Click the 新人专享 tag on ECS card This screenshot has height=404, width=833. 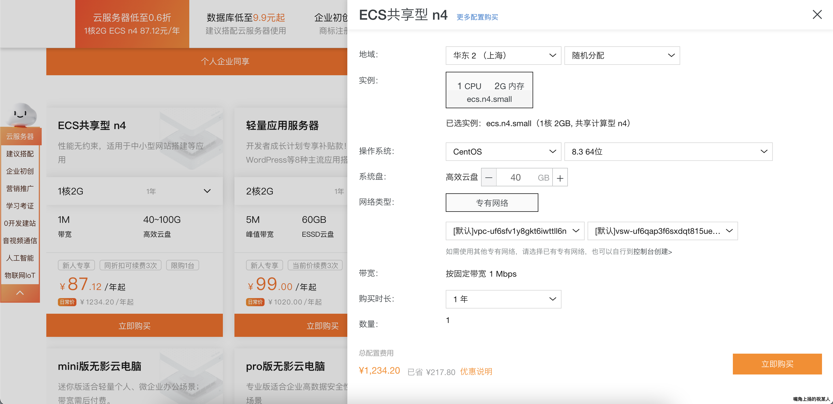(x=76, y=265)
